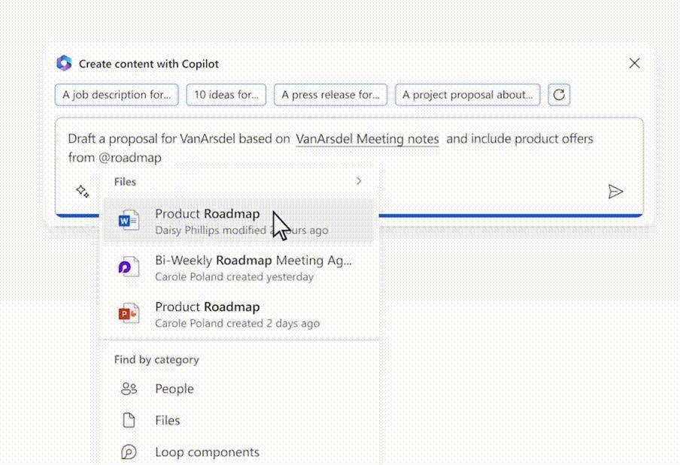Click the Loop file icon for Bi-Weekly Roadmap
680x465 pixels.
(129, 267)
